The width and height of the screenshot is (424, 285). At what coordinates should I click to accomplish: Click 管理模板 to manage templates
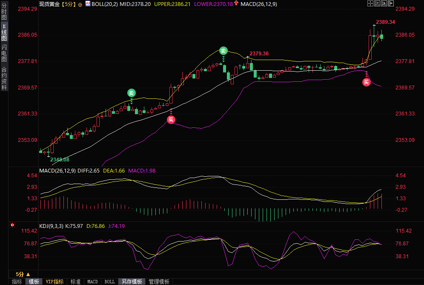coord(159,282)
